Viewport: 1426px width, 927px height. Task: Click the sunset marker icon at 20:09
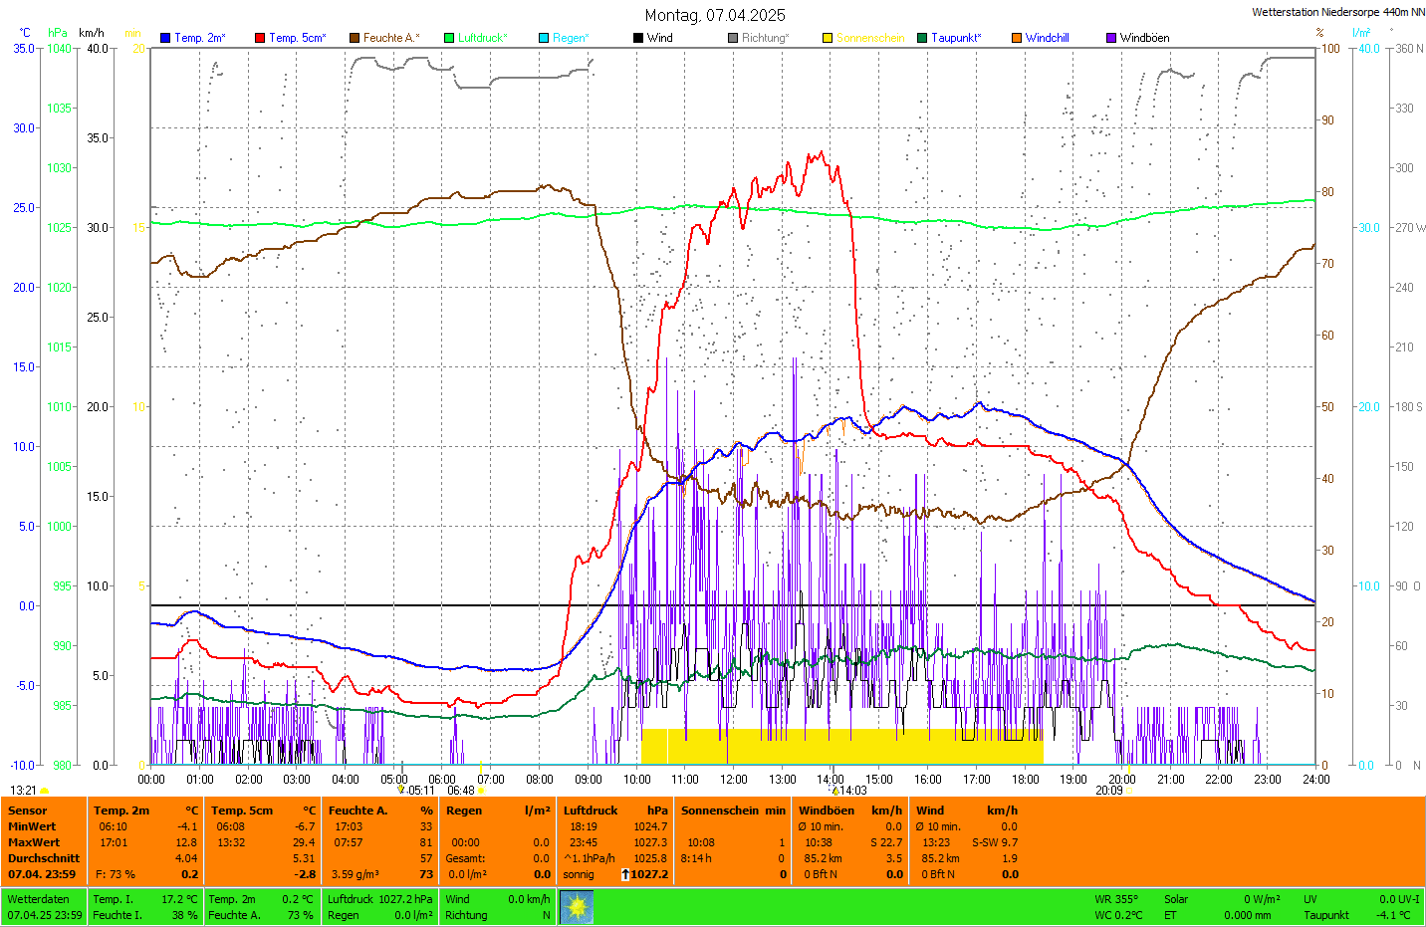pyautogui.click(x=1130, y=791)
